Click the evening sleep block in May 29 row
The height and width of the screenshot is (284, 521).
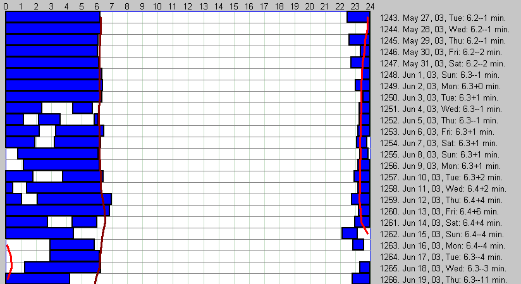pyautogui.click(x=357, y=40)
